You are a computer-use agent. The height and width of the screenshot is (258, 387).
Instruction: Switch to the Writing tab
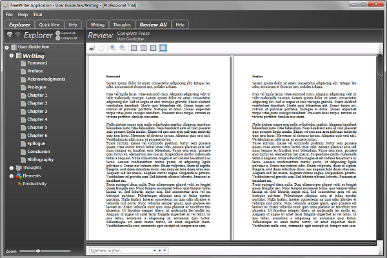97,25
